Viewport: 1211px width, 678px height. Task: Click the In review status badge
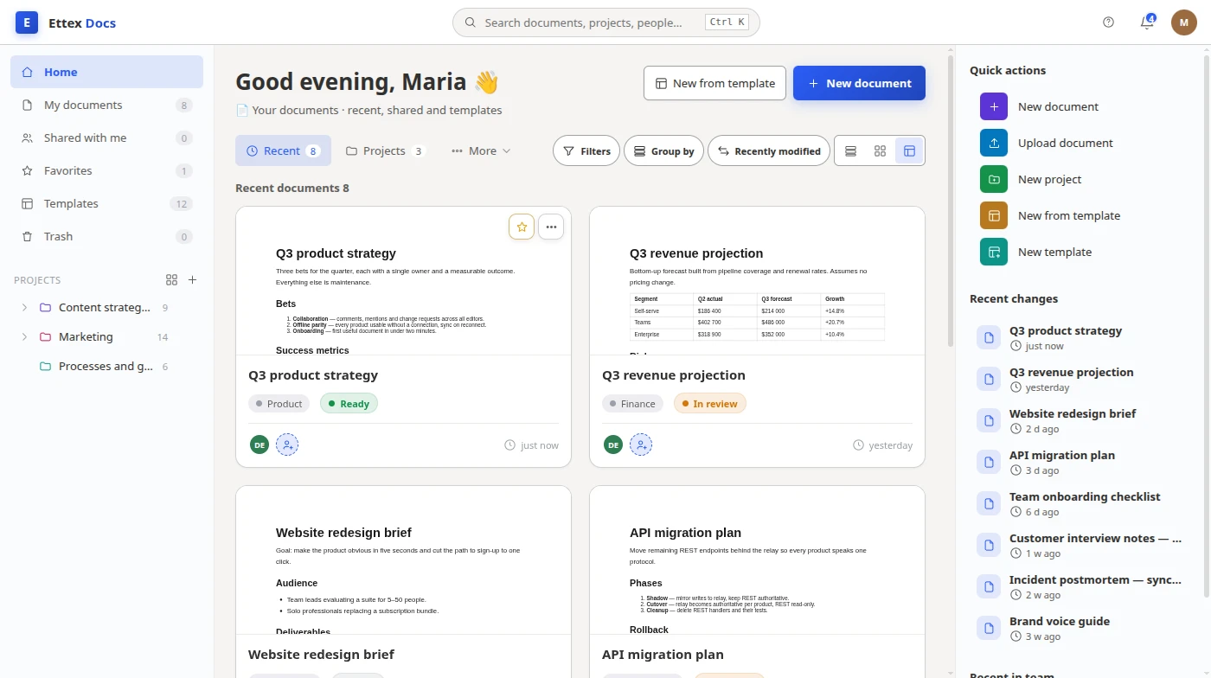point(709,403)
